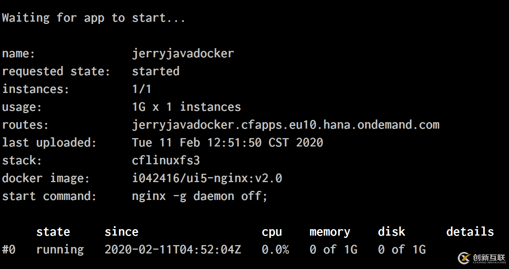This screenshot has width=509, height=269.
Task: Click the instance #0 row index
Action: tap(9, 250)
